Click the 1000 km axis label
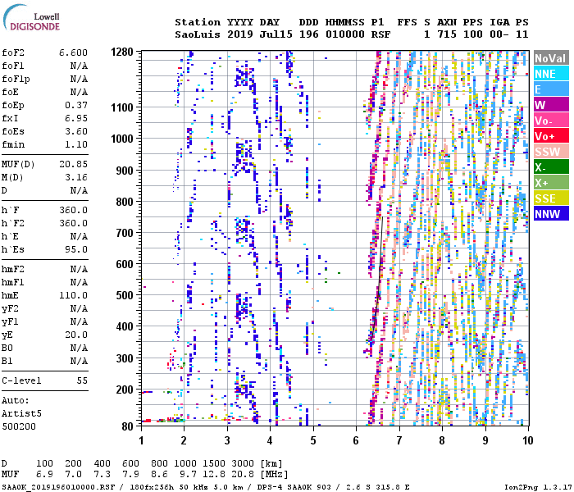 (122, 139)
